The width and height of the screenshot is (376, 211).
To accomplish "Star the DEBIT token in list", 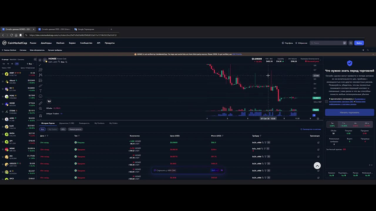I will coord(3,74).
